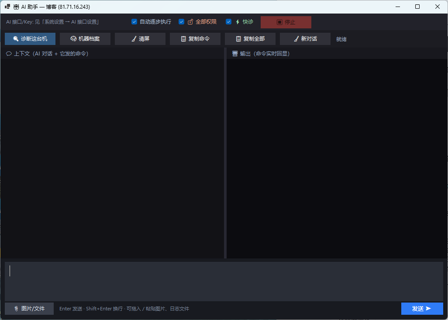448x320 pixels.
Task: Copy commands using 复制命令 button
Action: pyautogui.click(x=195, y=39)
